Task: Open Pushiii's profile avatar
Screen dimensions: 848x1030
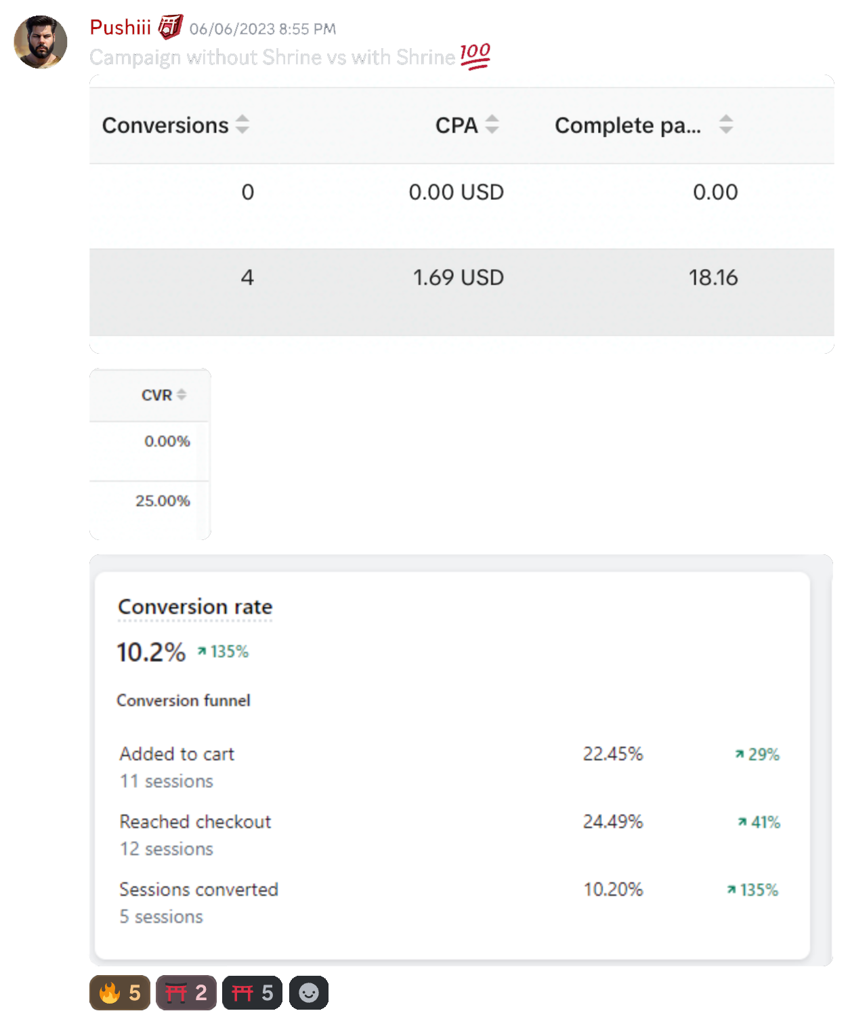Action: click(x=41, y=42)
